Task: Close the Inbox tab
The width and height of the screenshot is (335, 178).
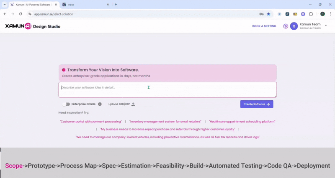Action: pos(108,5)
